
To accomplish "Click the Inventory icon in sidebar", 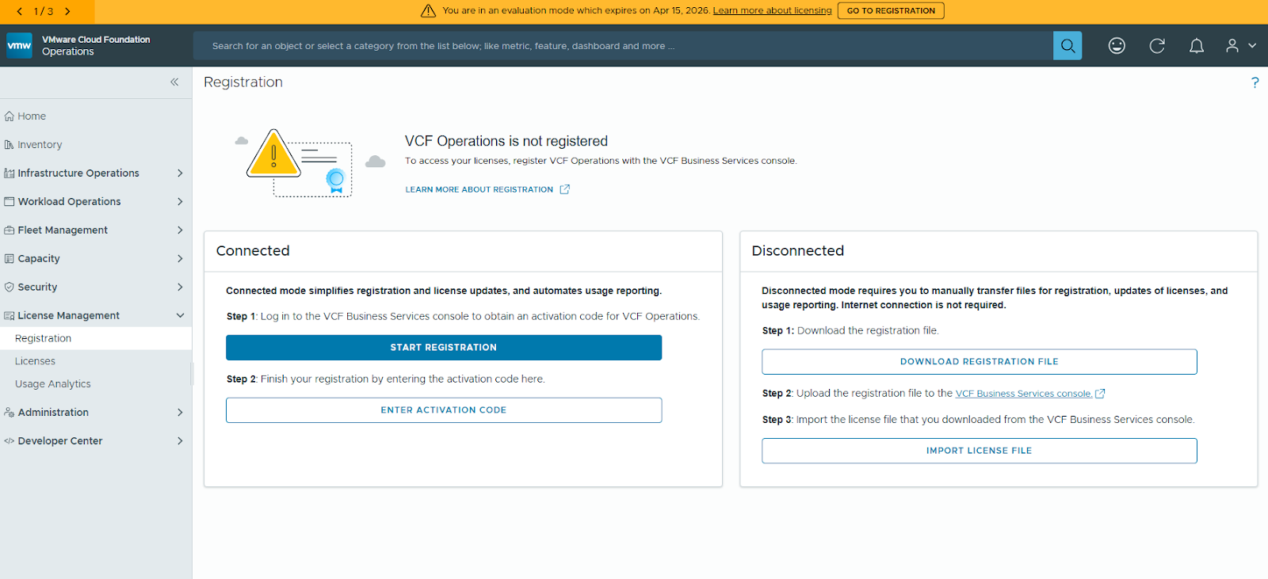I will pyautogui.click(x=10, y=145).
